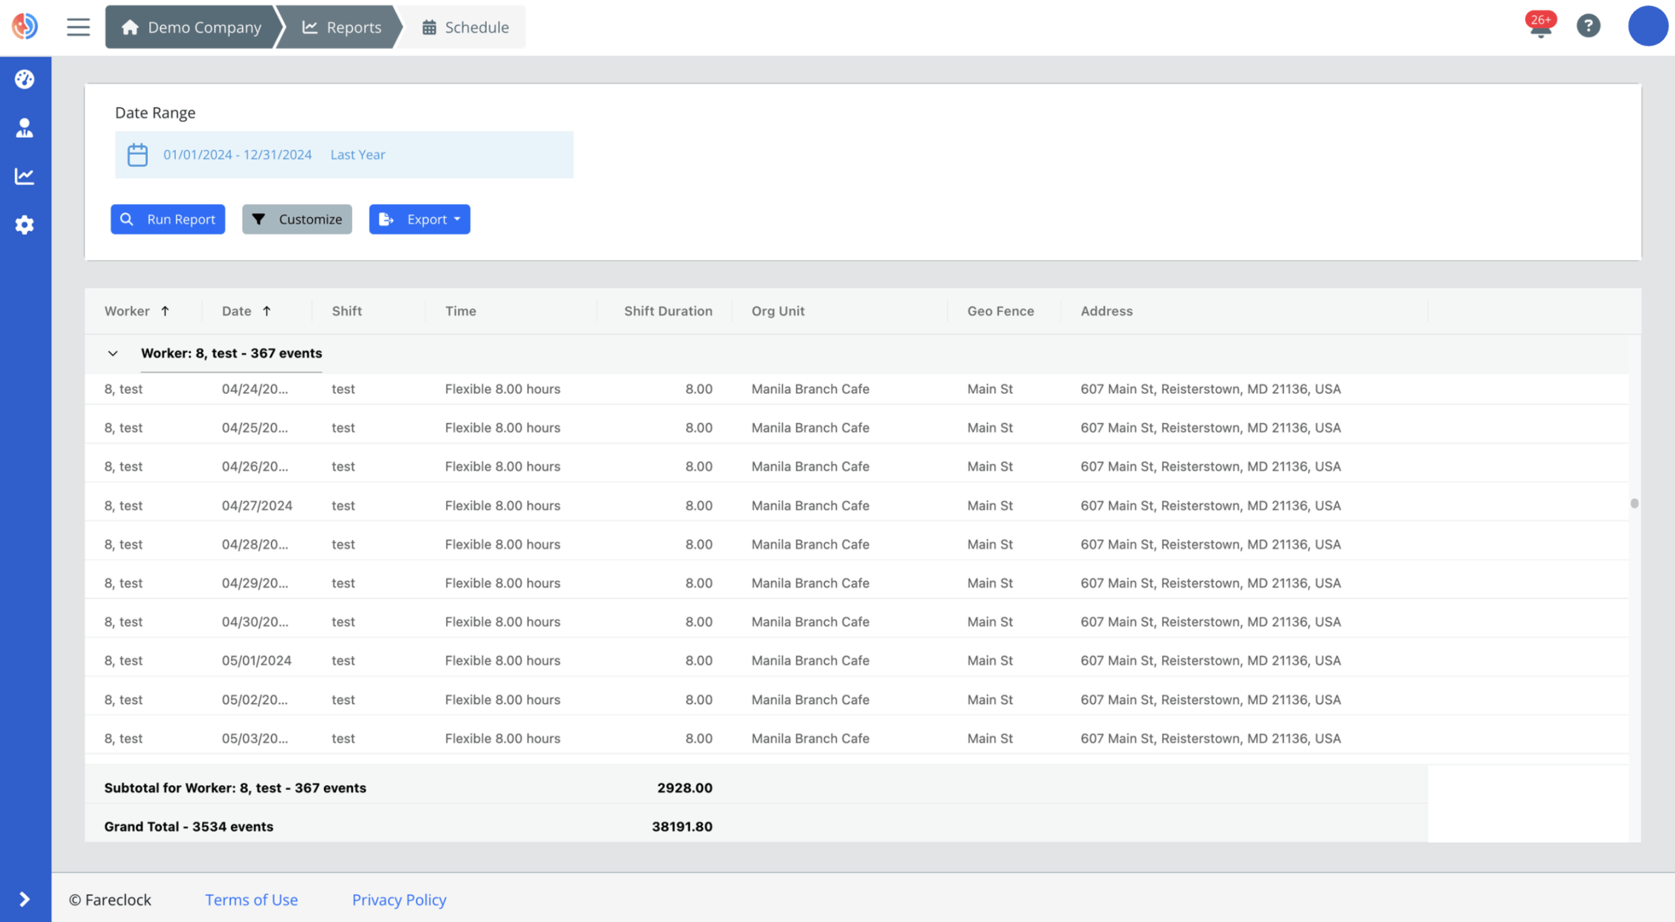Select the workers icon in the sidebar
This screenshot has height=922, width=1675.
pyautogui.click(x=24, y=128)
